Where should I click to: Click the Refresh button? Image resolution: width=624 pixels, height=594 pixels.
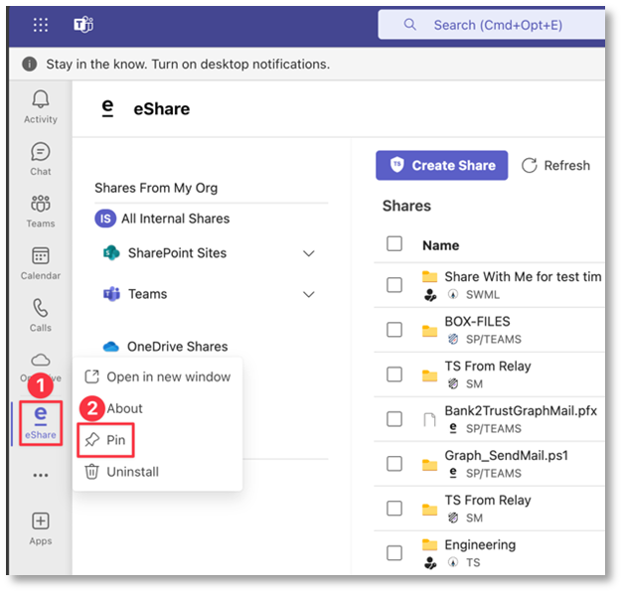tap(556, 165)
